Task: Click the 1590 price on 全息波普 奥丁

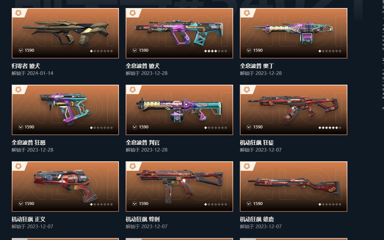Action: tap(258, 50)
